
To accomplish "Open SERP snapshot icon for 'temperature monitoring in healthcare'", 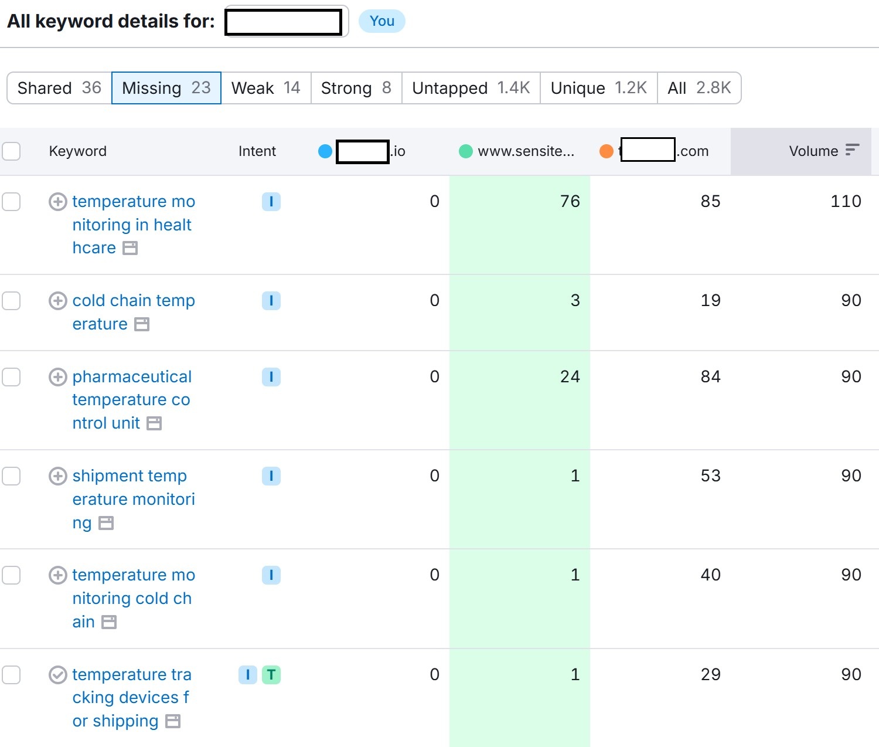I will 131,248.
